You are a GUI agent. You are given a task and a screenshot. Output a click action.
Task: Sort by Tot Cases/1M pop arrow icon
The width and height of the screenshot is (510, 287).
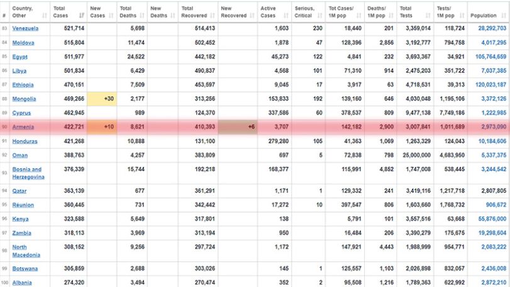click(358, 15)
